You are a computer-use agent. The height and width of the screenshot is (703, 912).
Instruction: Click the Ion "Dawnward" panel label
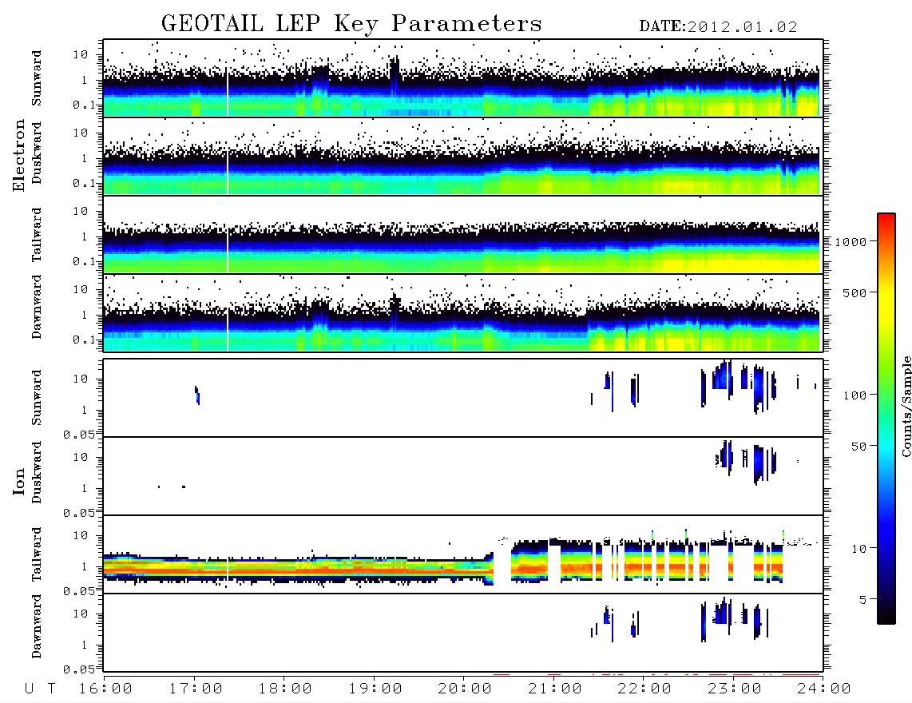click(37, 626)
